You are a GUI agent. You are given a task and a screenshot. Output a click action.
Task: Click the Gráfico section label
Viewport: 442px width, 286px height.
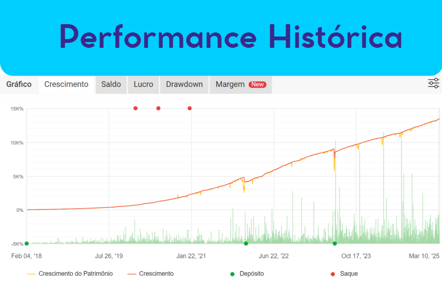pyautogui.click(x=19, y=84)
